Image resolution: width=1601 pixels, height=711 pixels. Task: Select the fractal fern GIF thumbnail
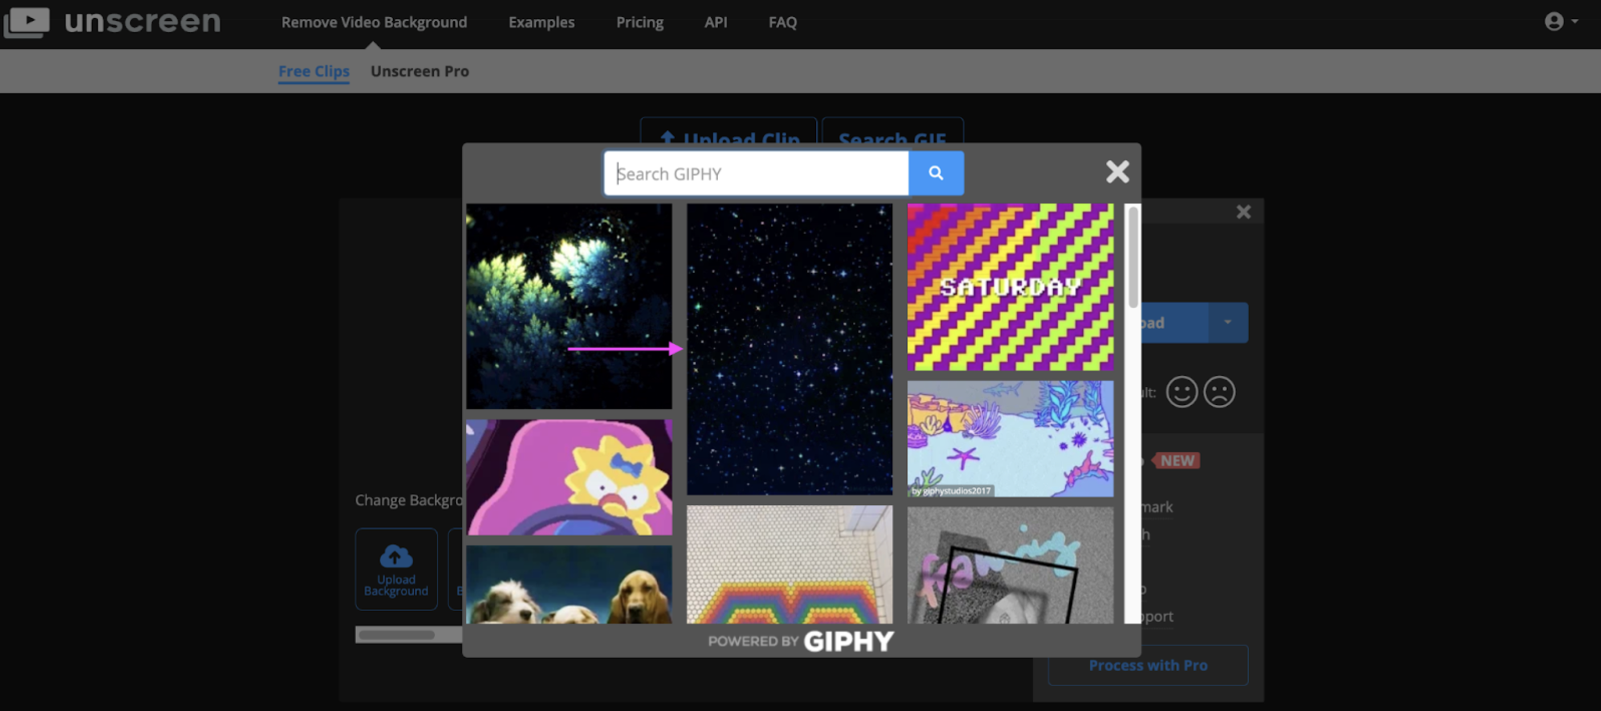click(x=569, y=306)
